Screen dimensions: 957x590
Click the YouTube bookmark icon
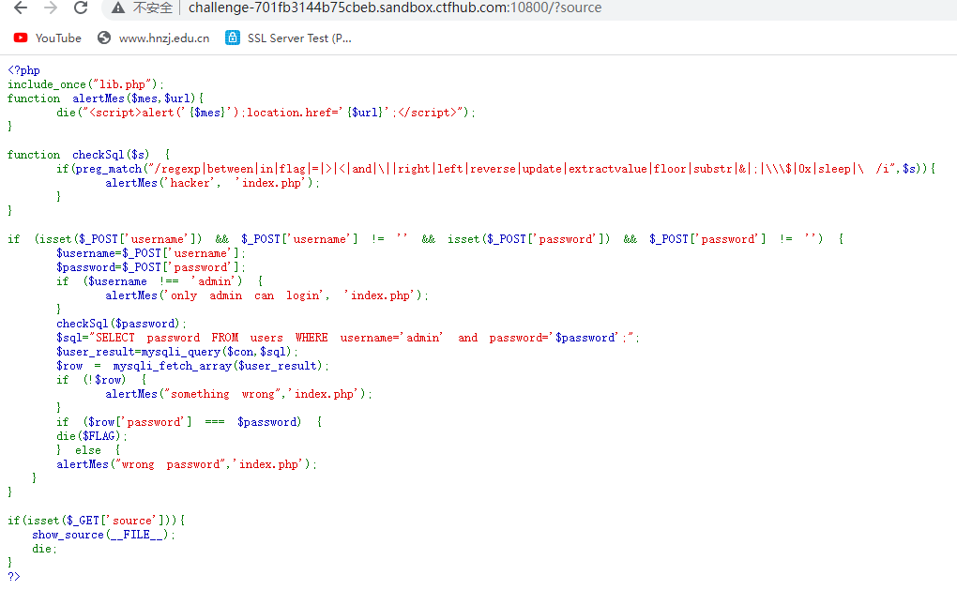click(21, 38)
